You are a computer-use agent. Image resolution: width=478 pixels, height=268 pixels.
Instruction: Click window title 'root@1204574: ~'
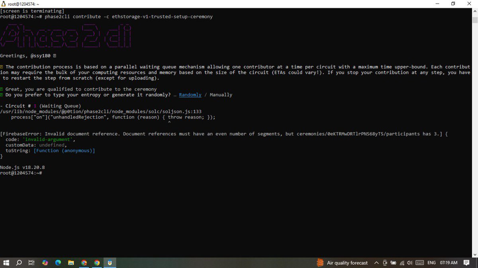point(24,4)
